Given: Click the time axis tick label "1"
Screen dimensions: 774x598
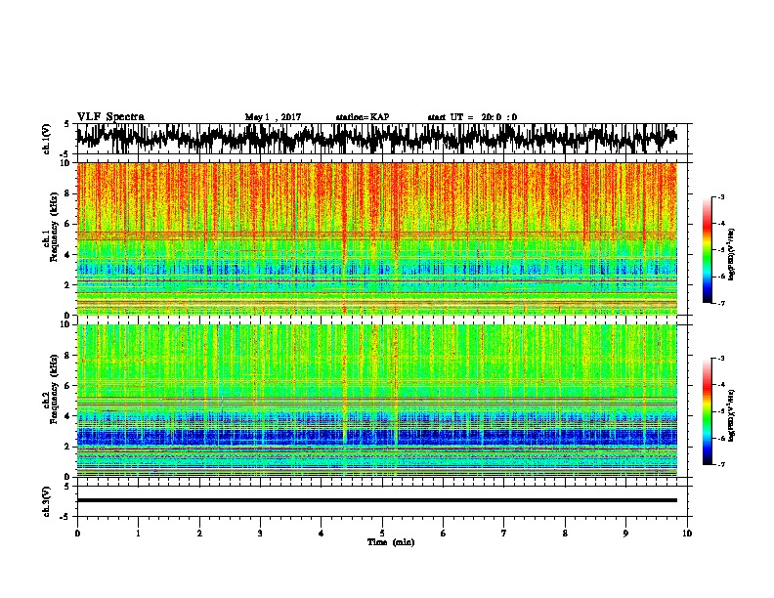Looking at the screenshot, I should coord(139,534).
